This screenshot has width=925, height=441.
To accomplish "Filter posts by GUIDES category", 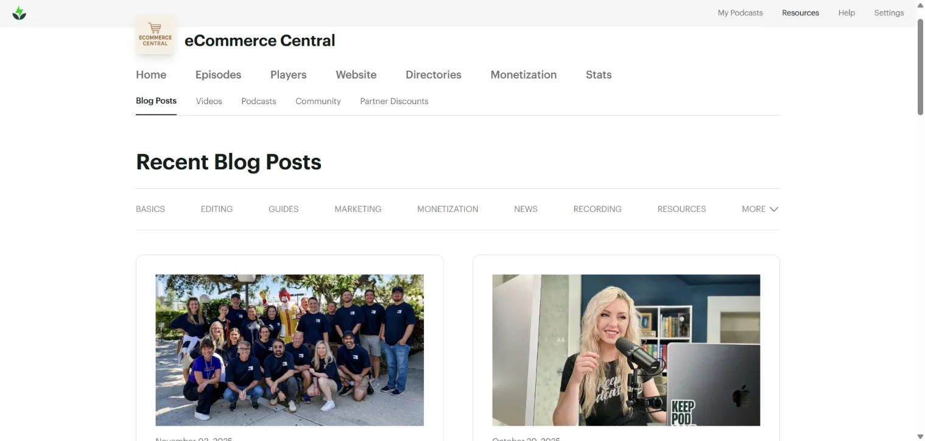I will (284, 209).
